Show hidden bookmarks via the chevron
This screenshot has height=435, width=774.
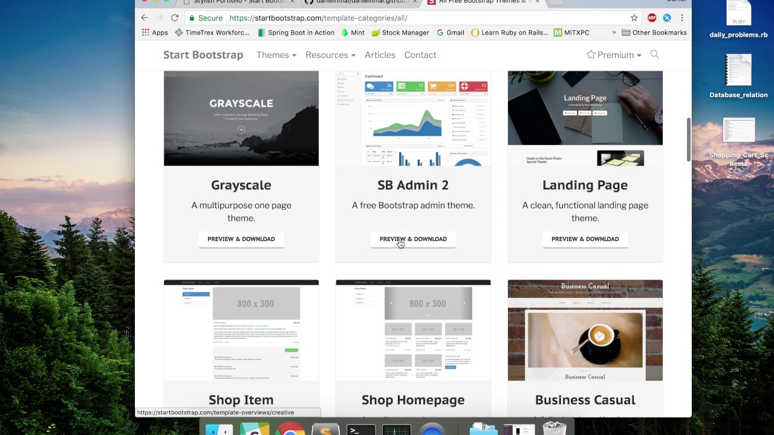tap(614, 33)
